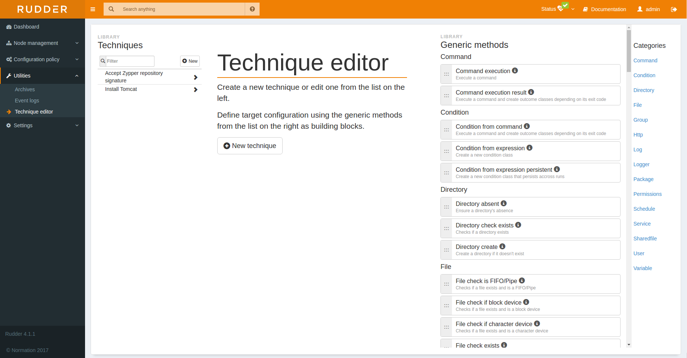Grab drag handle of Directory check exists
Screen dimensions: 687x358
click(446, 229)
